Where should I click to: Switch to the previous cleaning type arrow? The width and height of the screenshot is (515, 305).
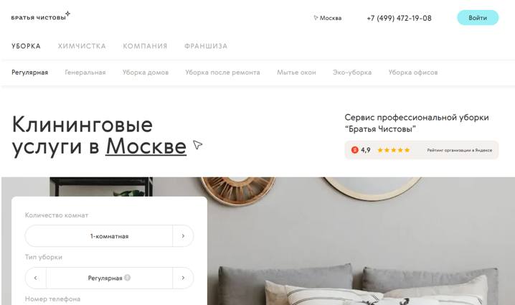pyautogui.click(x=35, y=278)
